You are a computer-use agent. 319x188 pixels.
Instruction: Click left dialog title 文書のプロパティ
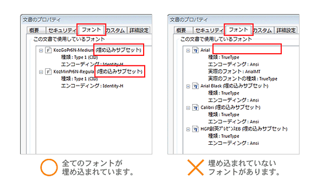coord(42,20)
